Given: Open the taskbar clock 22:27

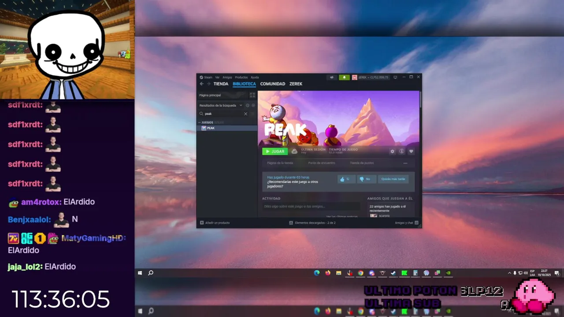Looking at the screenshot, I should click(544, 273).
